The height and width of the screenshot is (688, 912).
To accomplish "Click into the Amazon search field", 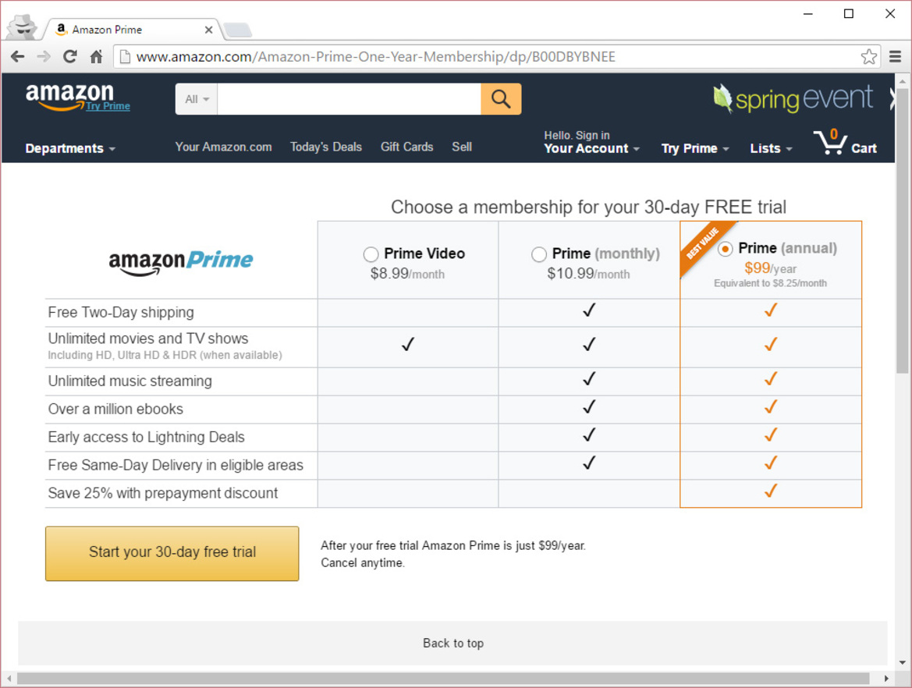I will click(x=349, y=99).
